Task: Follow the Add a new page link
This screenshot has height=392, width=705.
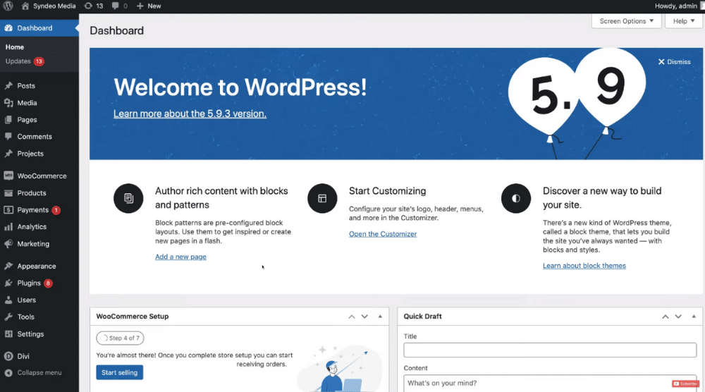Action: coord(180,257)
